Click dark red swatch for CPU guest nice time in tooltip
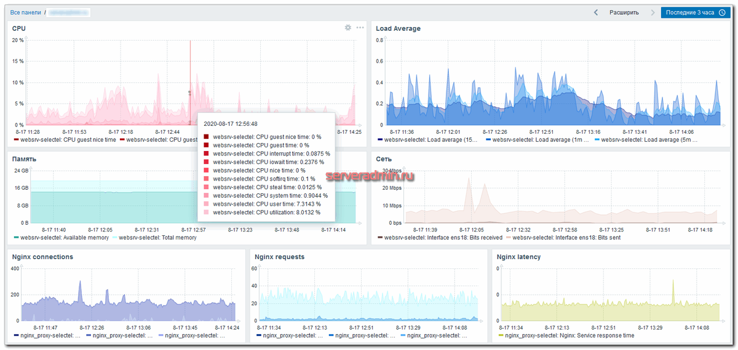Viewport: 738px width, 350px height. [207, 137]
